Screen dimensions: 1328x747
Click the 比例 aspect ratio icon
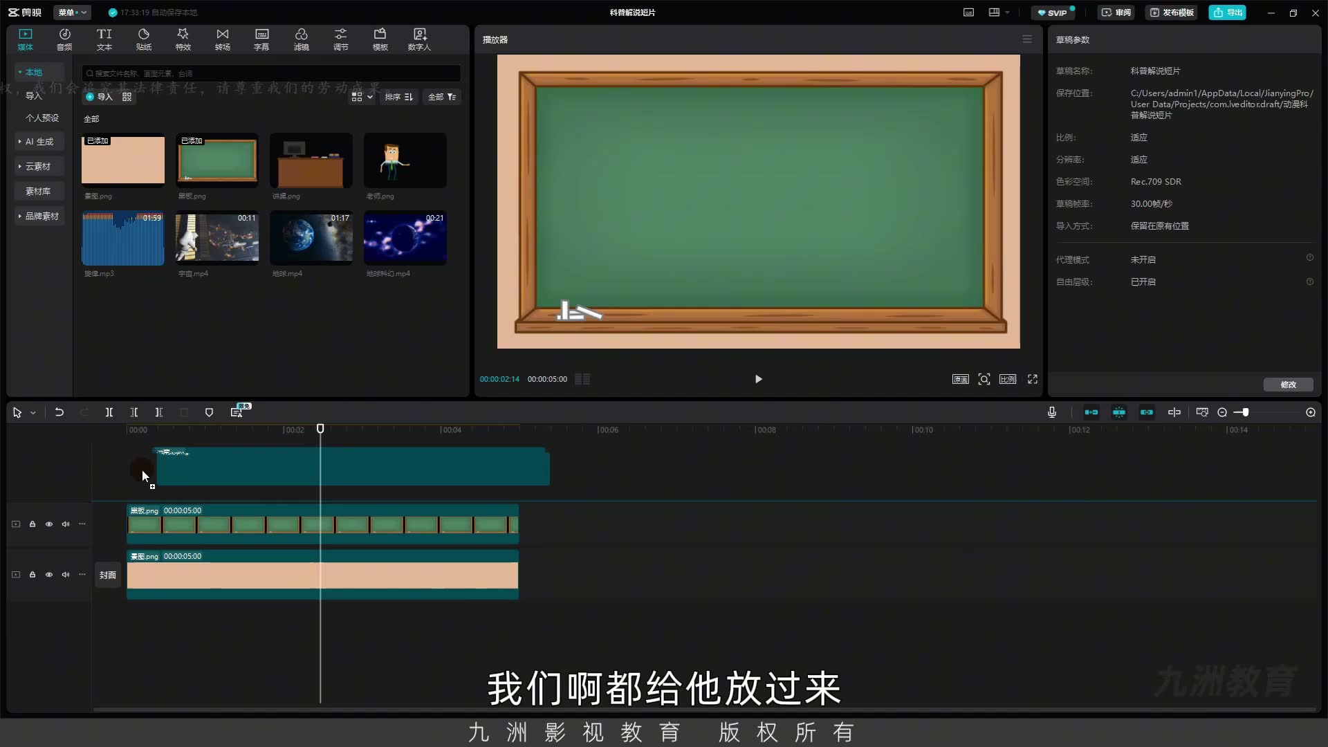(1008, 379)
